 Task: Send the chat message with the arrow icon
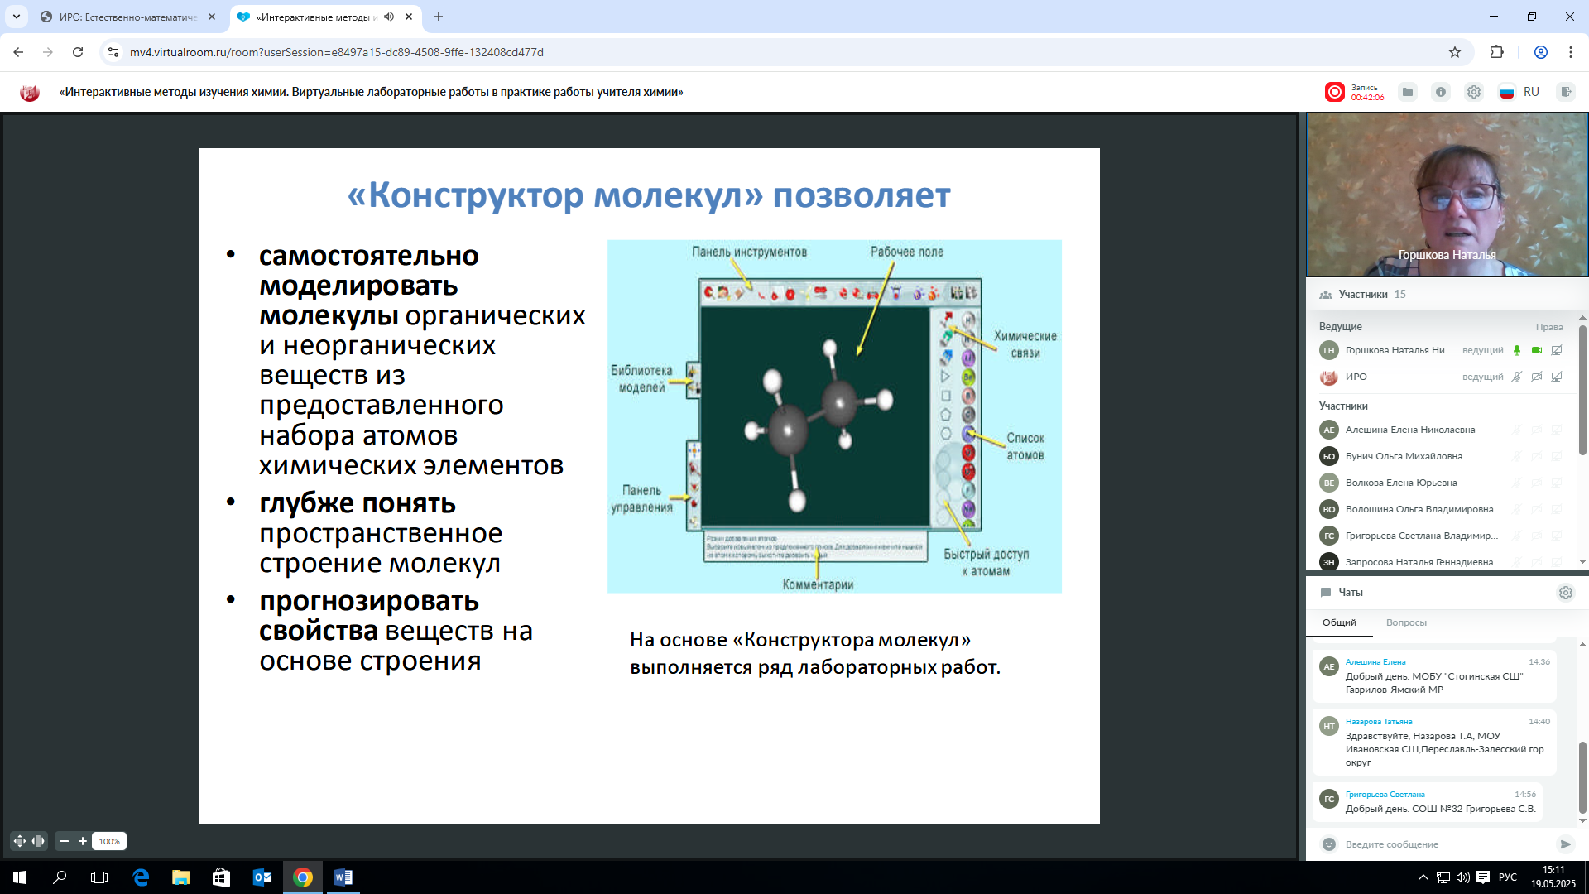(x=1565, y=844)
